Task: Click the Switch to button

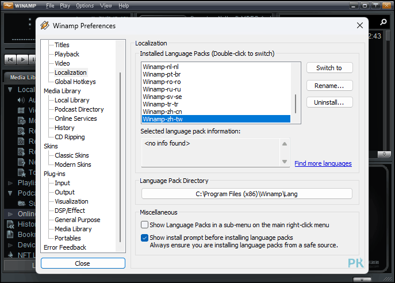Action: 329,68
